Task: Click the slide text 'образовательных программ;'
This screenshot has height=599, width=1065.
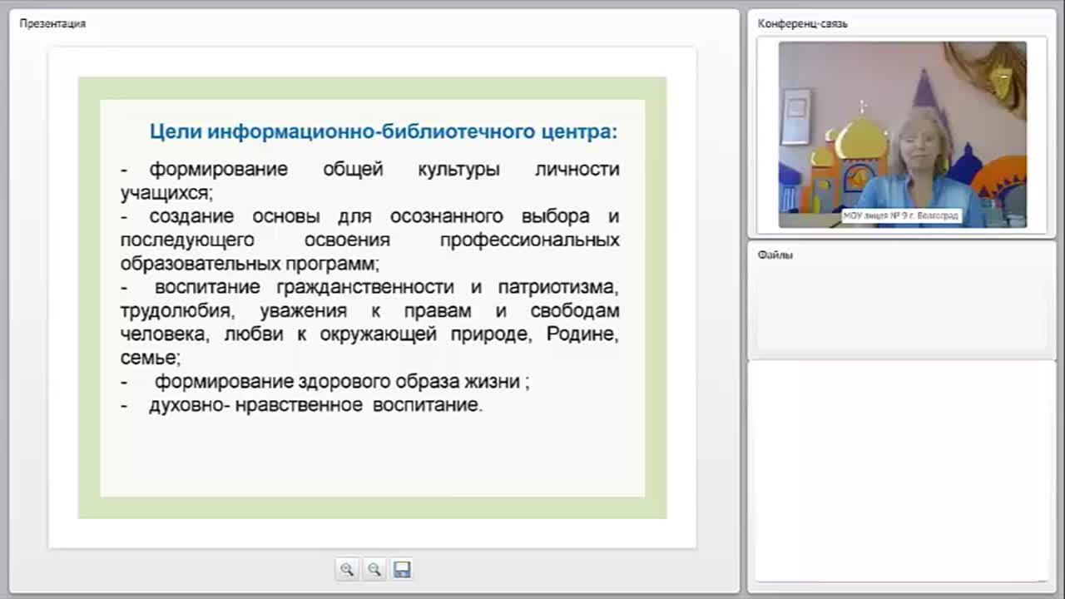Action: point(250,264)
